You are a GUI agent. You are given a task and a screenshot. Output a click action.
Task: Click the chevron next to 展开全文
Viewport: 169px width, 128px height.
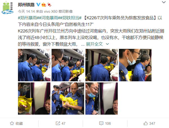pyautogui.click(x=107, y=44)
